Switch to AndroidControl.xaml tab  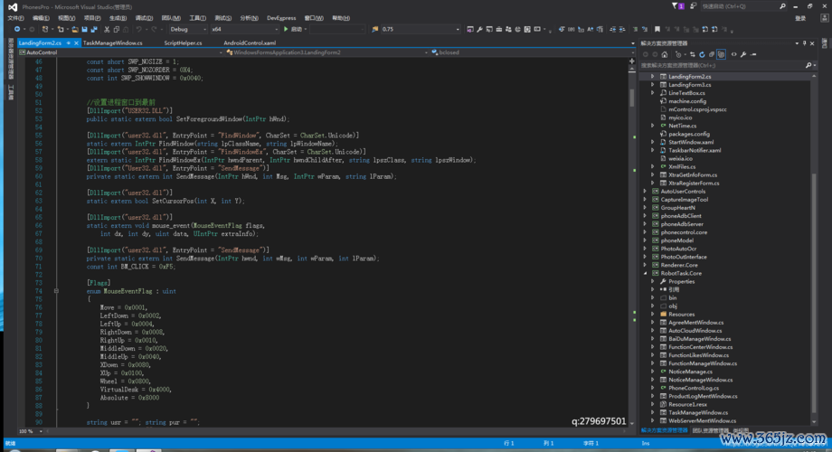250,43
